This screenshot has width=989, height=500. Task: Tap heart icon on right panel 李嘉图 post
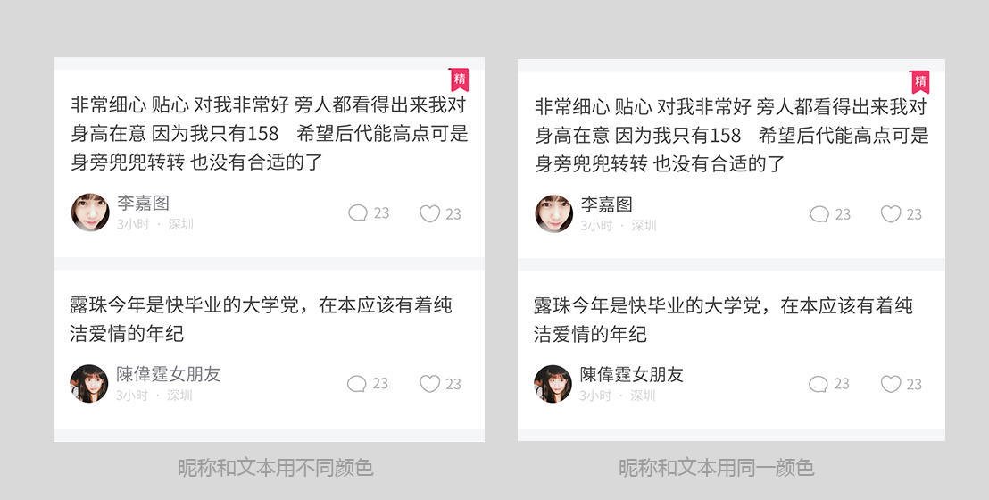coord(891,214)
